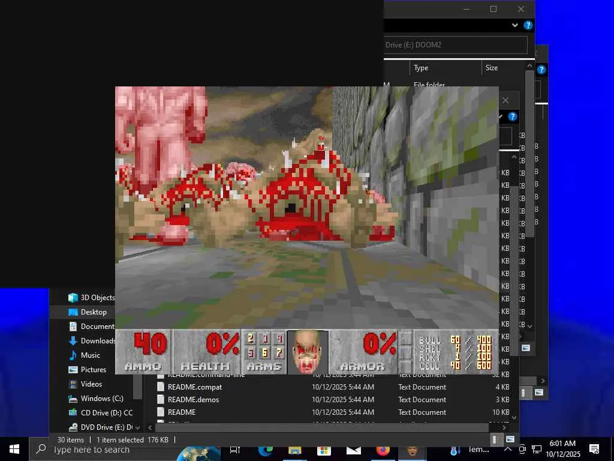Switch to the Doom game taskbar icon

pyautogui.click(x=412, y=451)
